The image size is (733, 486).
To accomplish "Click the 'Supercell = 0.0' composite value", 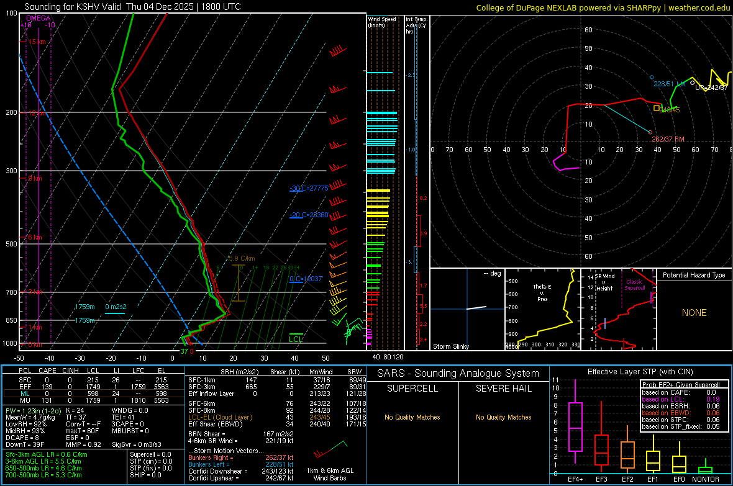I will [x=150, y=455].
